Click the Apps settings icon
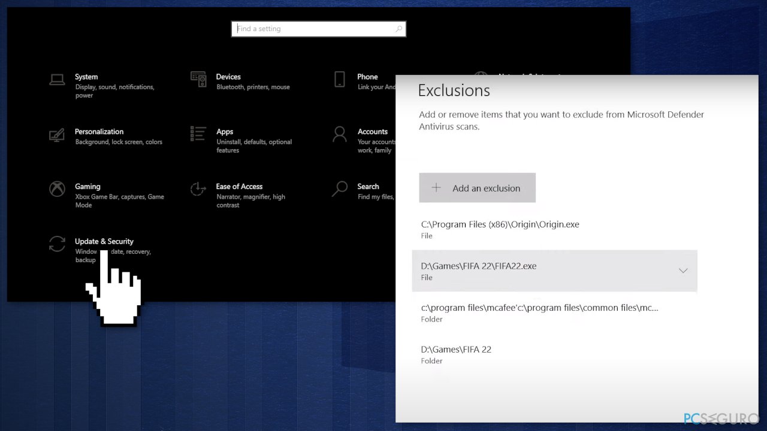 coord(198,135)
